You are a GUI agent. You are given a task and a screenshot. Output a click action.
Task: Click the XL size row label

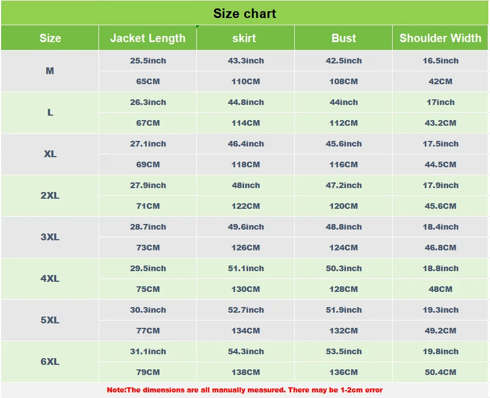50,154
